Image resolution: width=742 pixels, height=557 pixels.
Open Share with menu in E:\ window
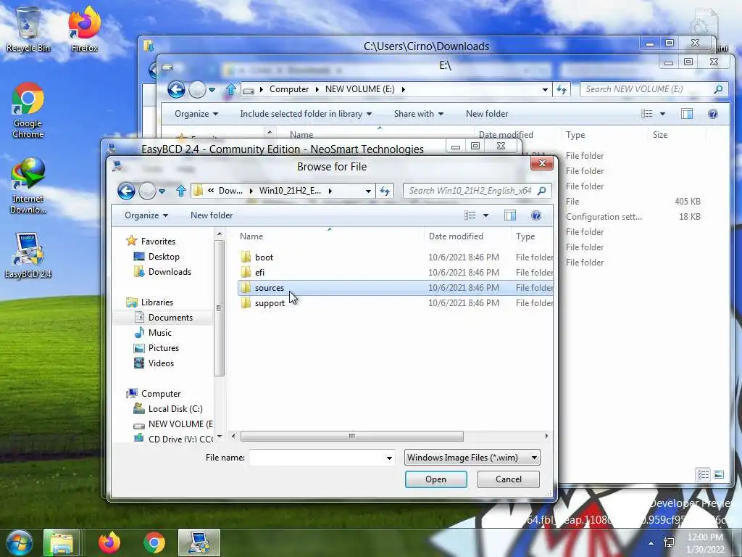point(418,114)
